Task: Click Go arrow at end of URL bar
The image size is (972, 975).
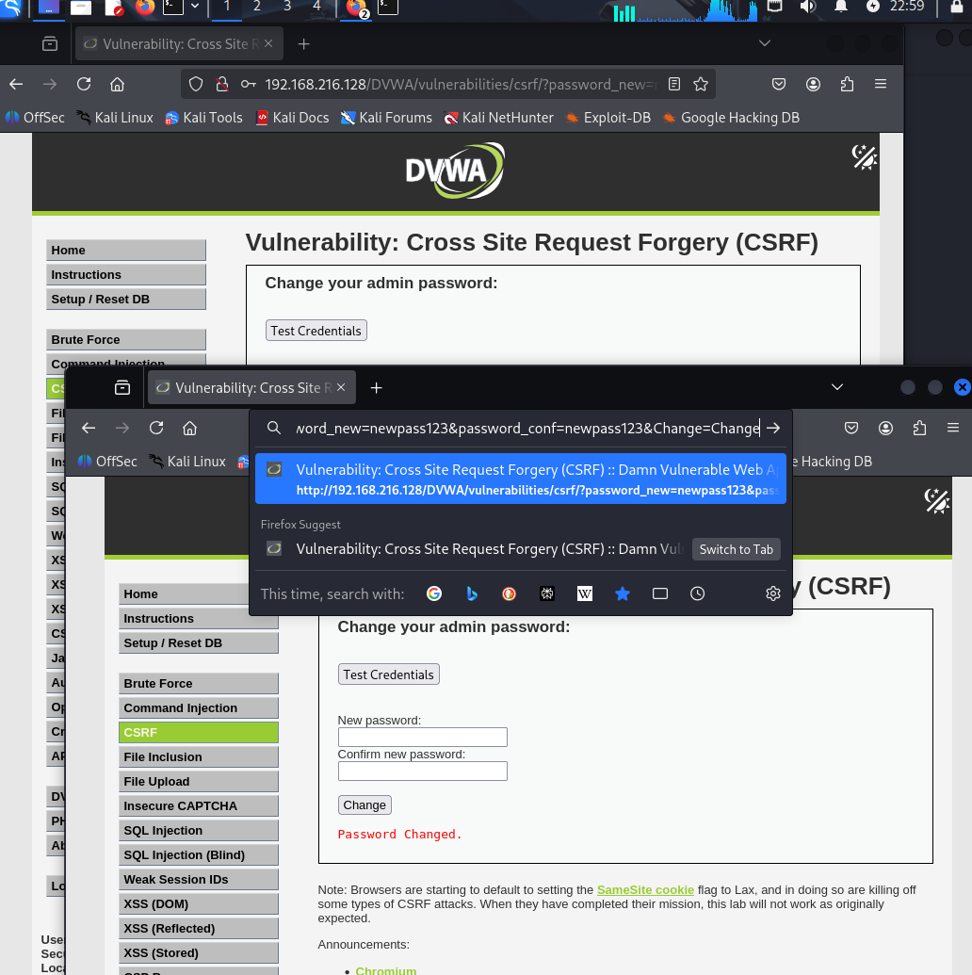Action: pos(773,428)
